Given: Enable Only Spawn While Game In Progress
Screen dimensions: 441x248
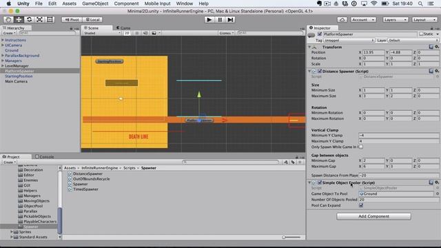Looking at the screenshot, I should pos(361,147).
